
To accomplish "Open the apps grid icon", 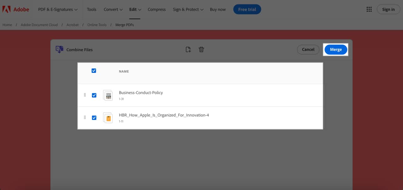I will coord(369,9).
